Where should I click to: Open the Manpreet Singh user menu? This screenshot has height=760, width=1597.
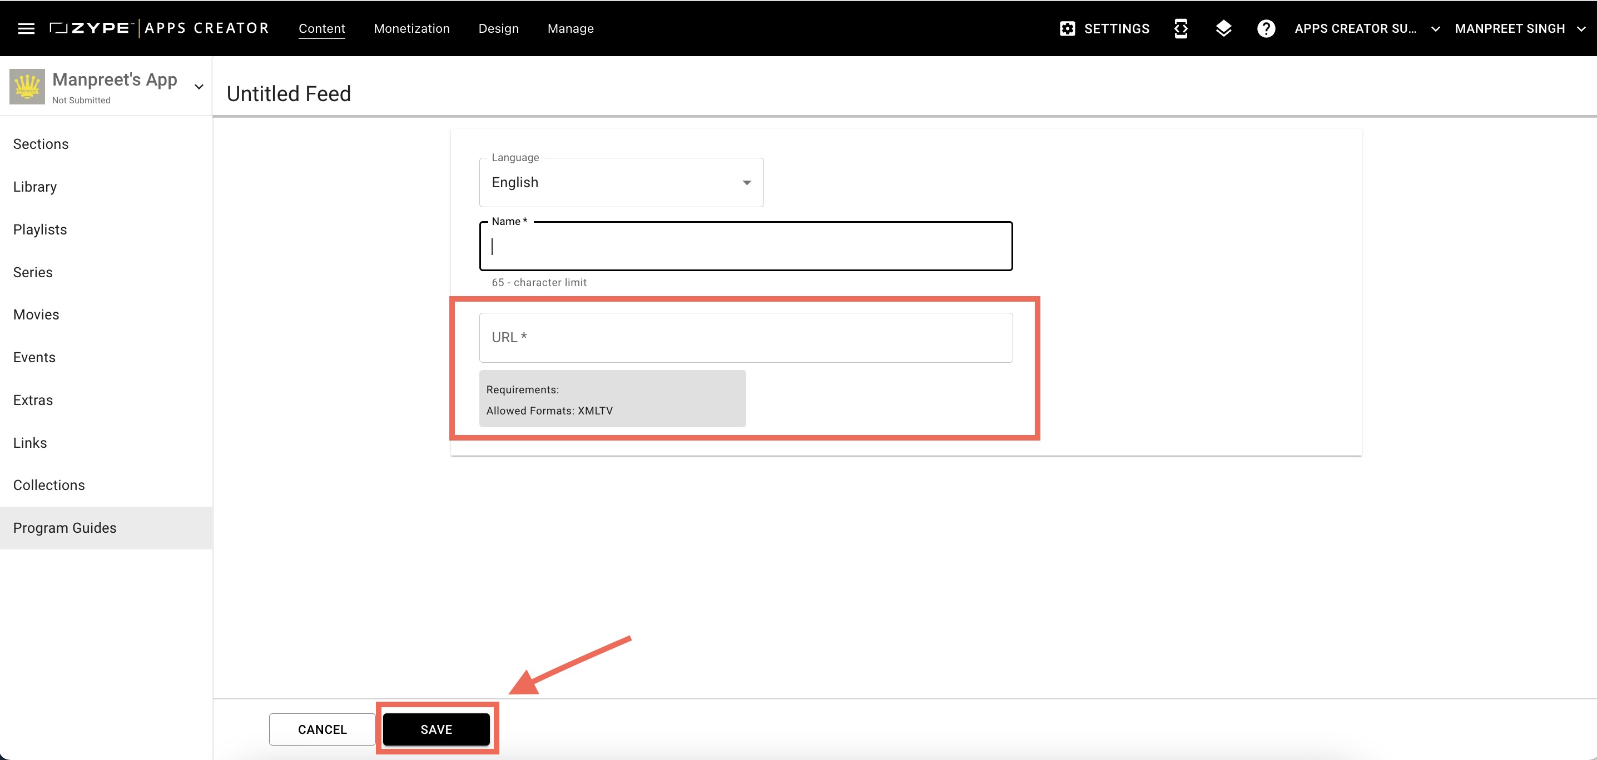click(x=1520, y=28)
